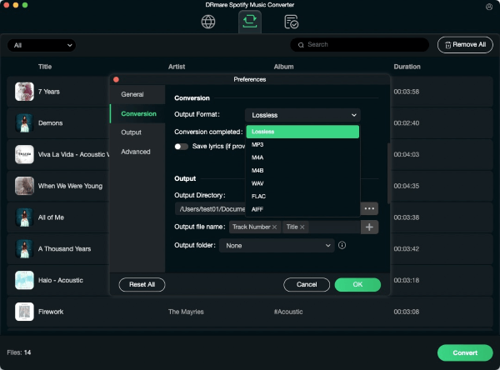Click the browse output directory ellipsis button
Viewport: 500px width, 370px height.
click(369, 207)
